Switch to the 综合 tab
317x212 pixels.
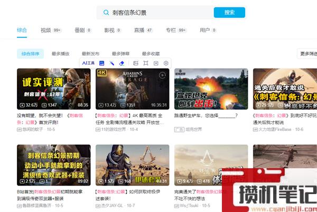tap(22, 30)
